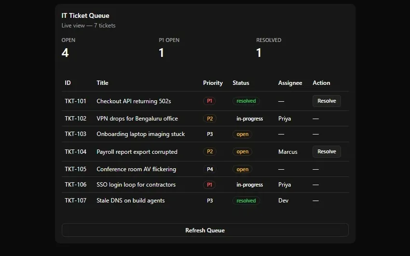
Task: Click assignee Priya on TKT-106
Action: (285, 185)
